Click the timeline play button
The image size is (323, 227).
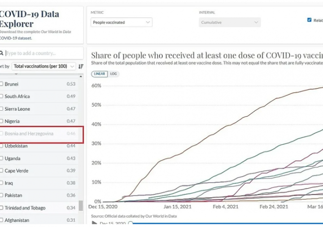94,223
